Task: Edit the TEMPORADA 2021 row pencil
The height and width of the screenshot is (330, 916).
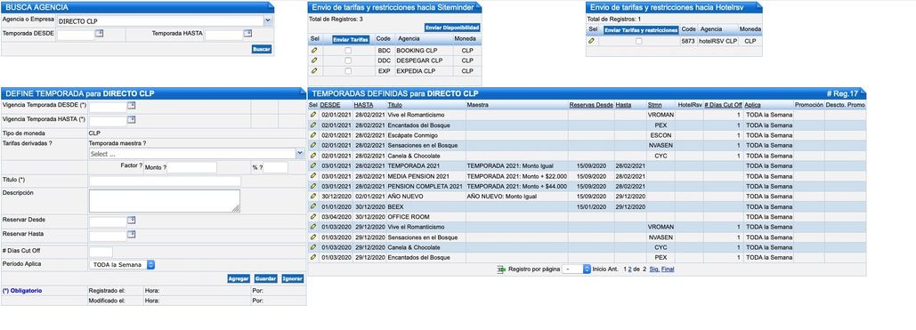Action: click(x=313, y=165)
